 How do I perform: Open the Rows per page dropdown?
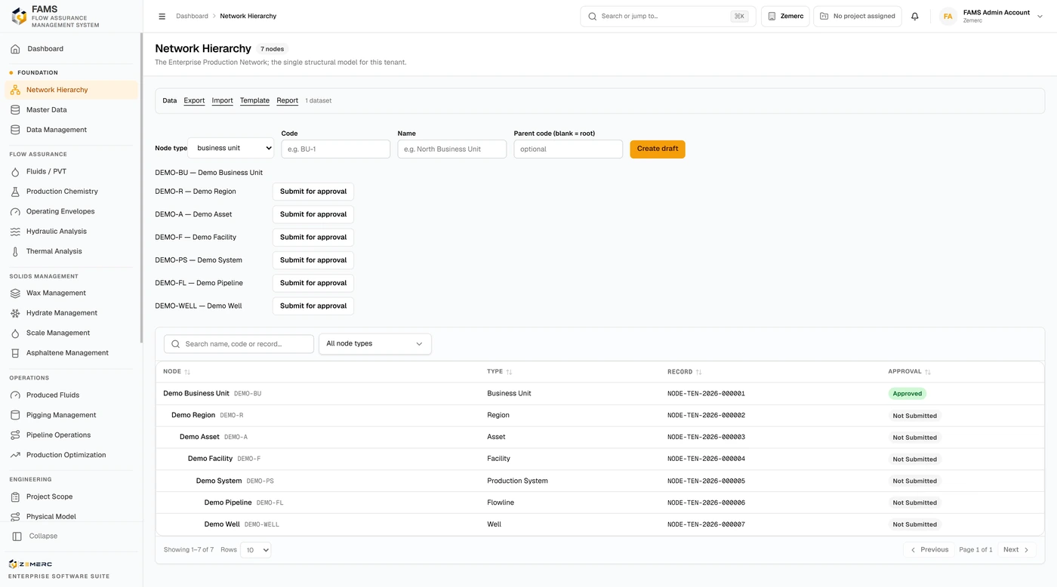click(x=256, y=550)
